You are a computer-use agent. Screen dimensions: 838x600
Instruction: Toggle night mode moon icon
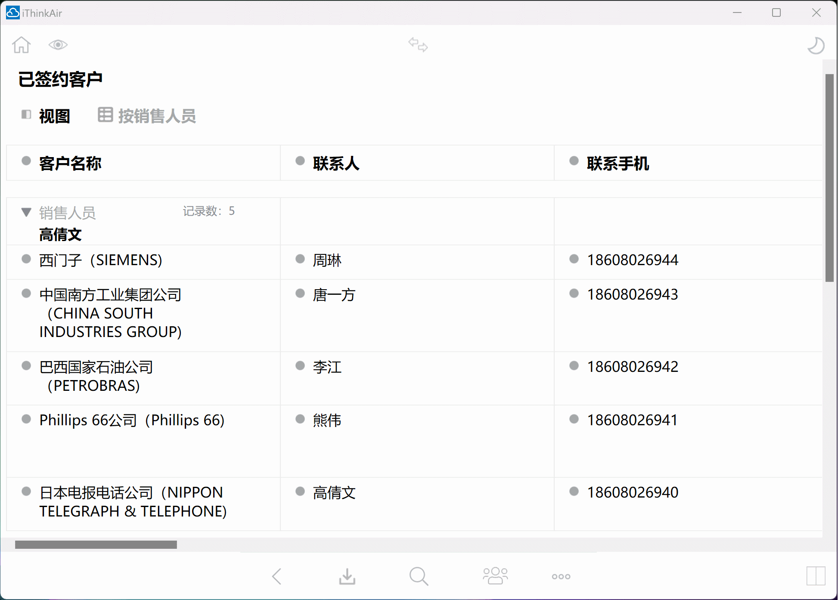click(x=816, y=46)
